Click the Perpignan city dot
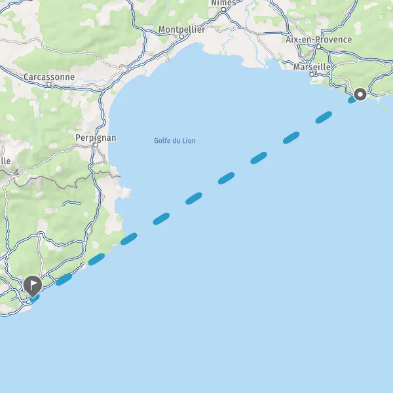 [x=96, y=145]
